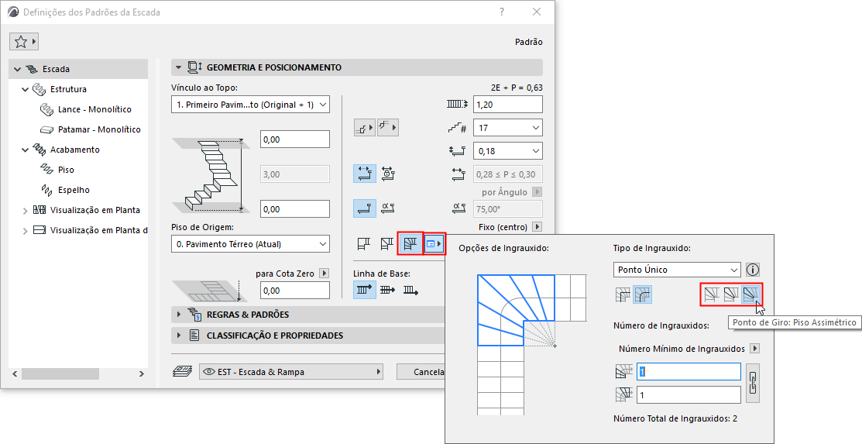
Task: Click the chain link winder numbers button
Action: 750,383
